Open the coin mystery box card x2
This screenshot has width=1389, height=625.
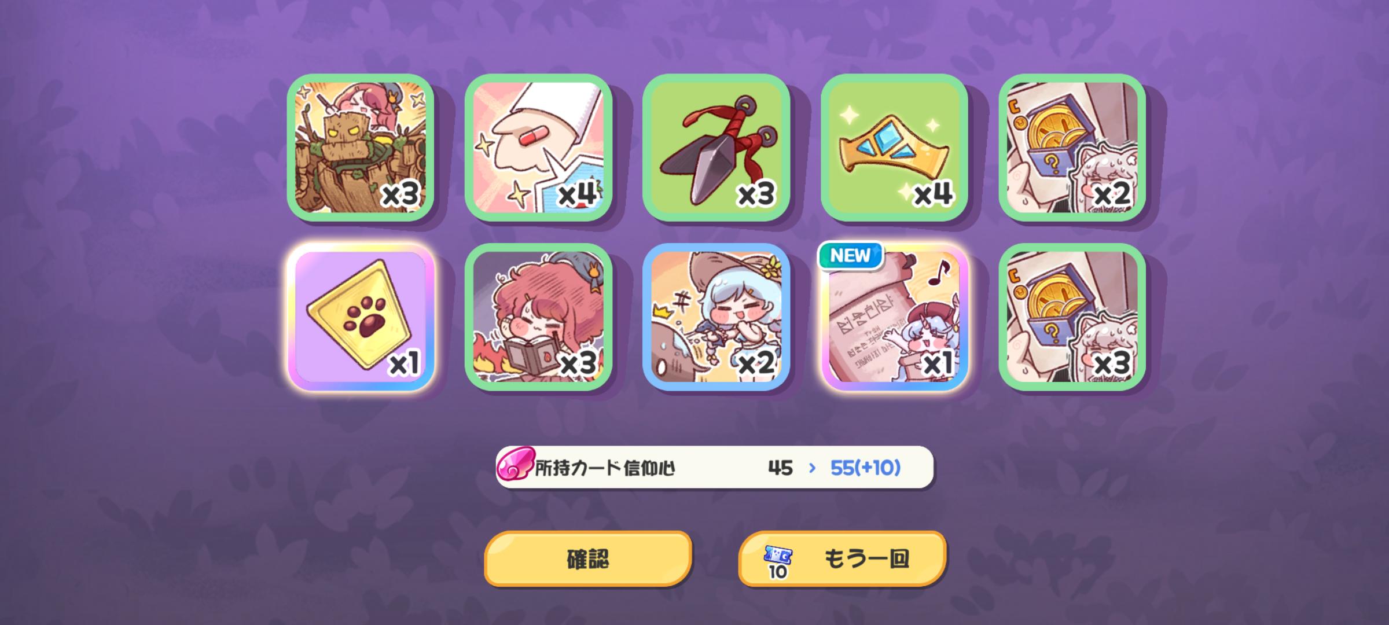point(1072,148)
